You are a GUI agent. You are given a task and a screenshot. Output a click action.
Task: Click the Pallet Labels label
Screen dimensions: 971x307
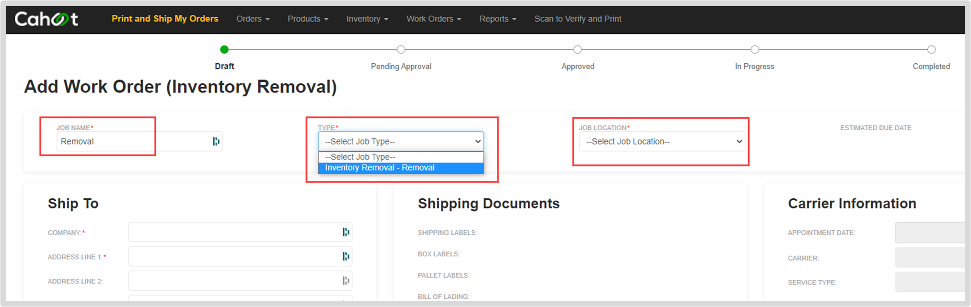tap(443, 275)
